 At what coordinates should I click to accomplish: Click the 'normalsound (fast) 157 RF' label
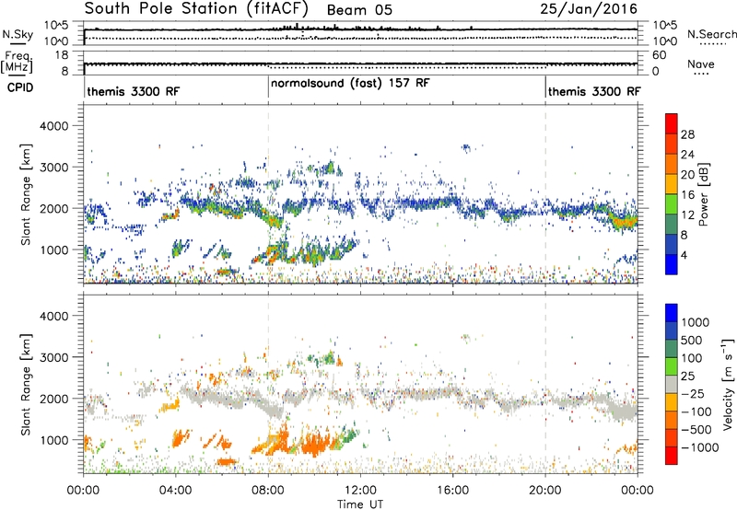350,84
